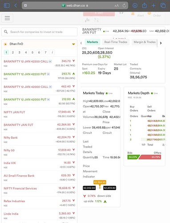Show all tabs overview icon
The width and height of the screenshot is (170, 223).
tap(163, 5)
